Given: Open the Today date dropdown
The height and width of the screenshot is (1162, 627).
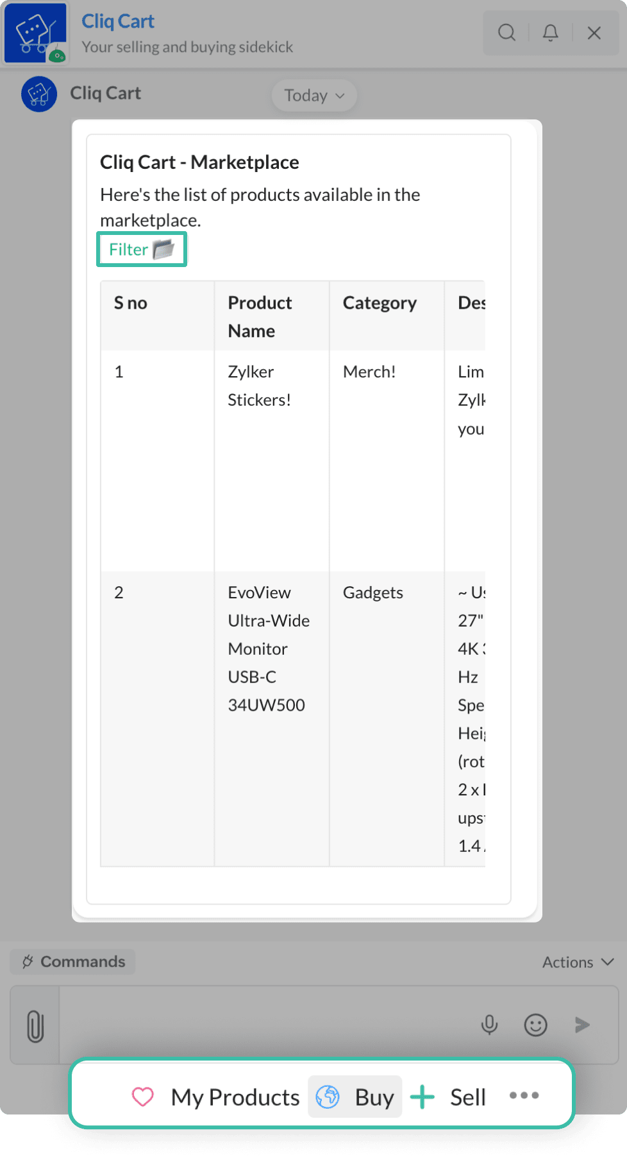Looking at the screenshot, I should pos(314,96).
